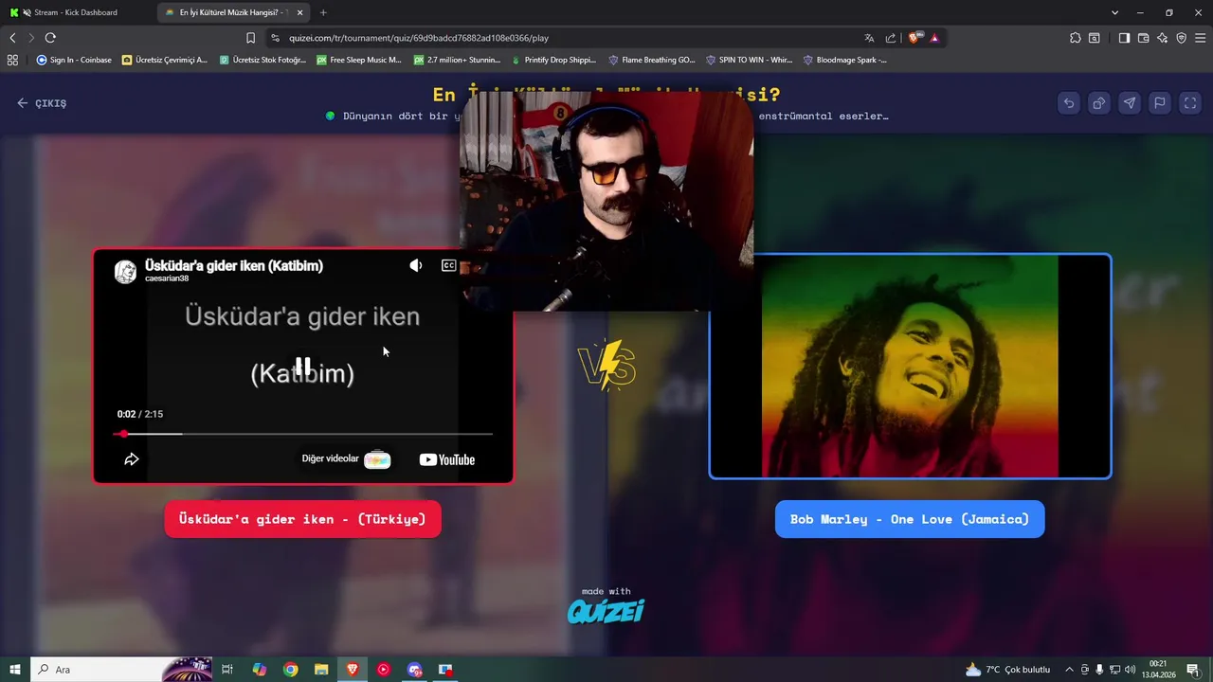
Task: Open the Sign In - Coinbase bookmark
Action: (x=74, y=60)
